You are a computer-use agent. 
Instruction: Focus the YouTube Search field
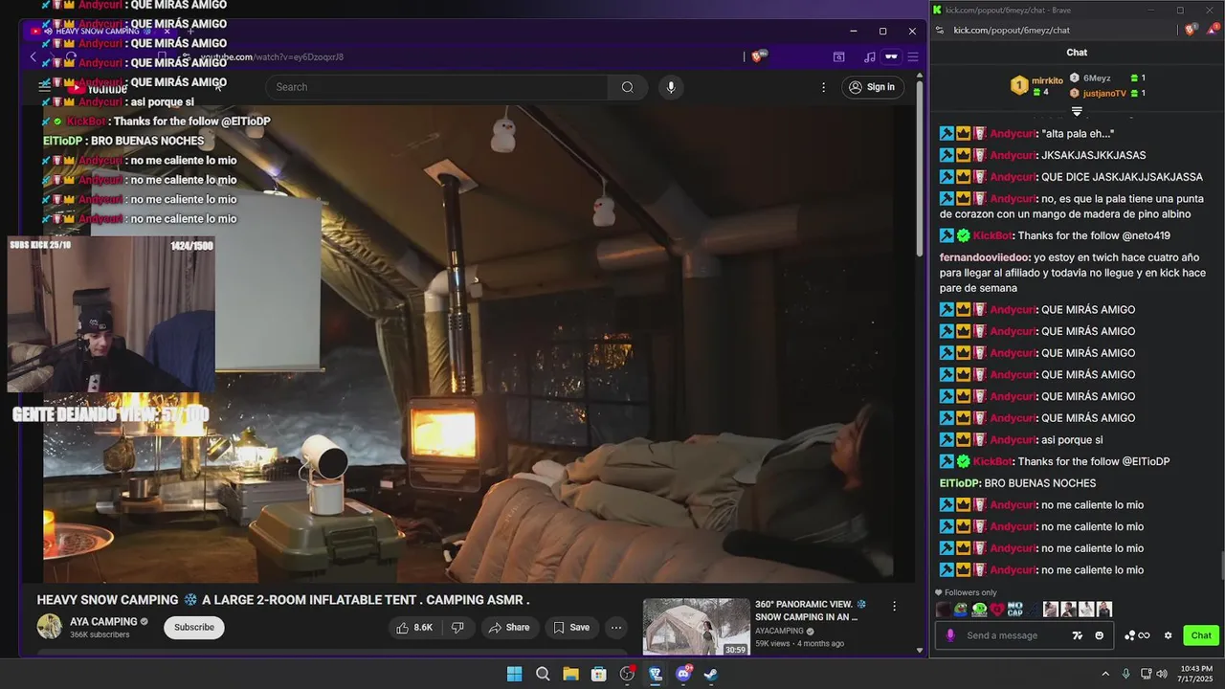(436, 87)
